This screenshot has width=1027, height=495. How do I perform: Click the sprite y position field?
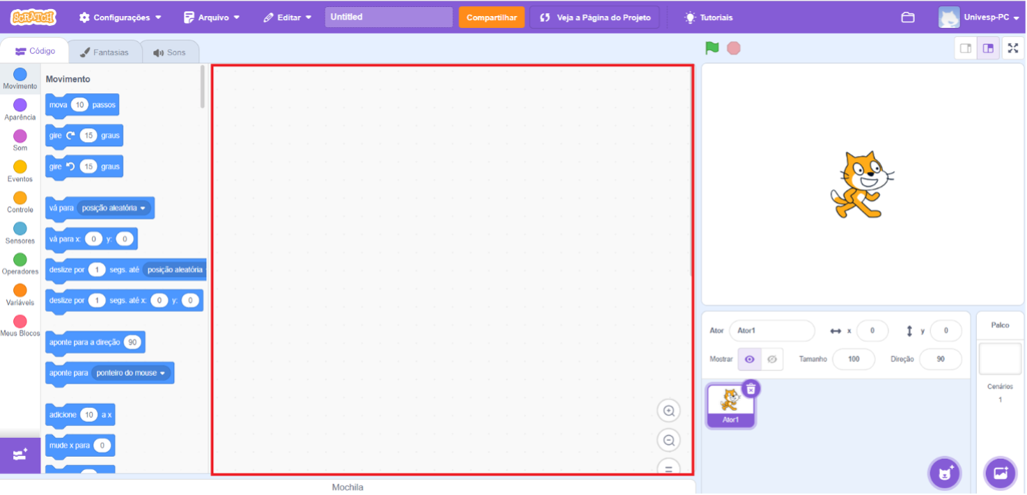(x=946, y=331)
